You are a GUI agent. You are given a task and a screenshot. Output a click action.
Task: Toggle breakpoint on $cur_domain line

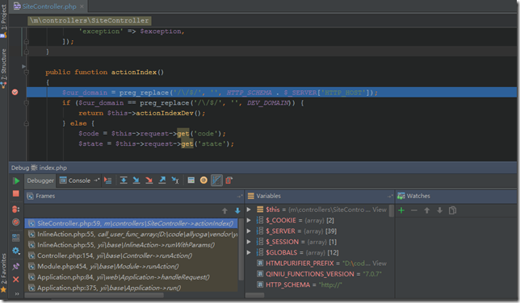[15, 92]
